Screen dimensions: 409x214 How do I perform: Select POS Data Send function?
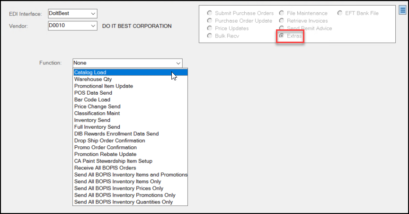coord(93,93)
